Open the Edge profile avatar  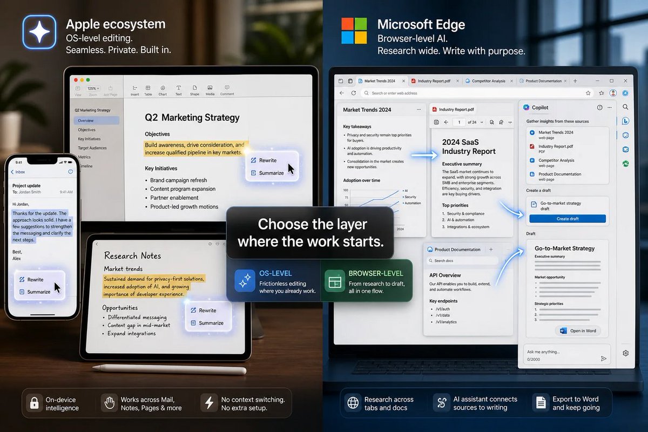(x=613, y=93)
